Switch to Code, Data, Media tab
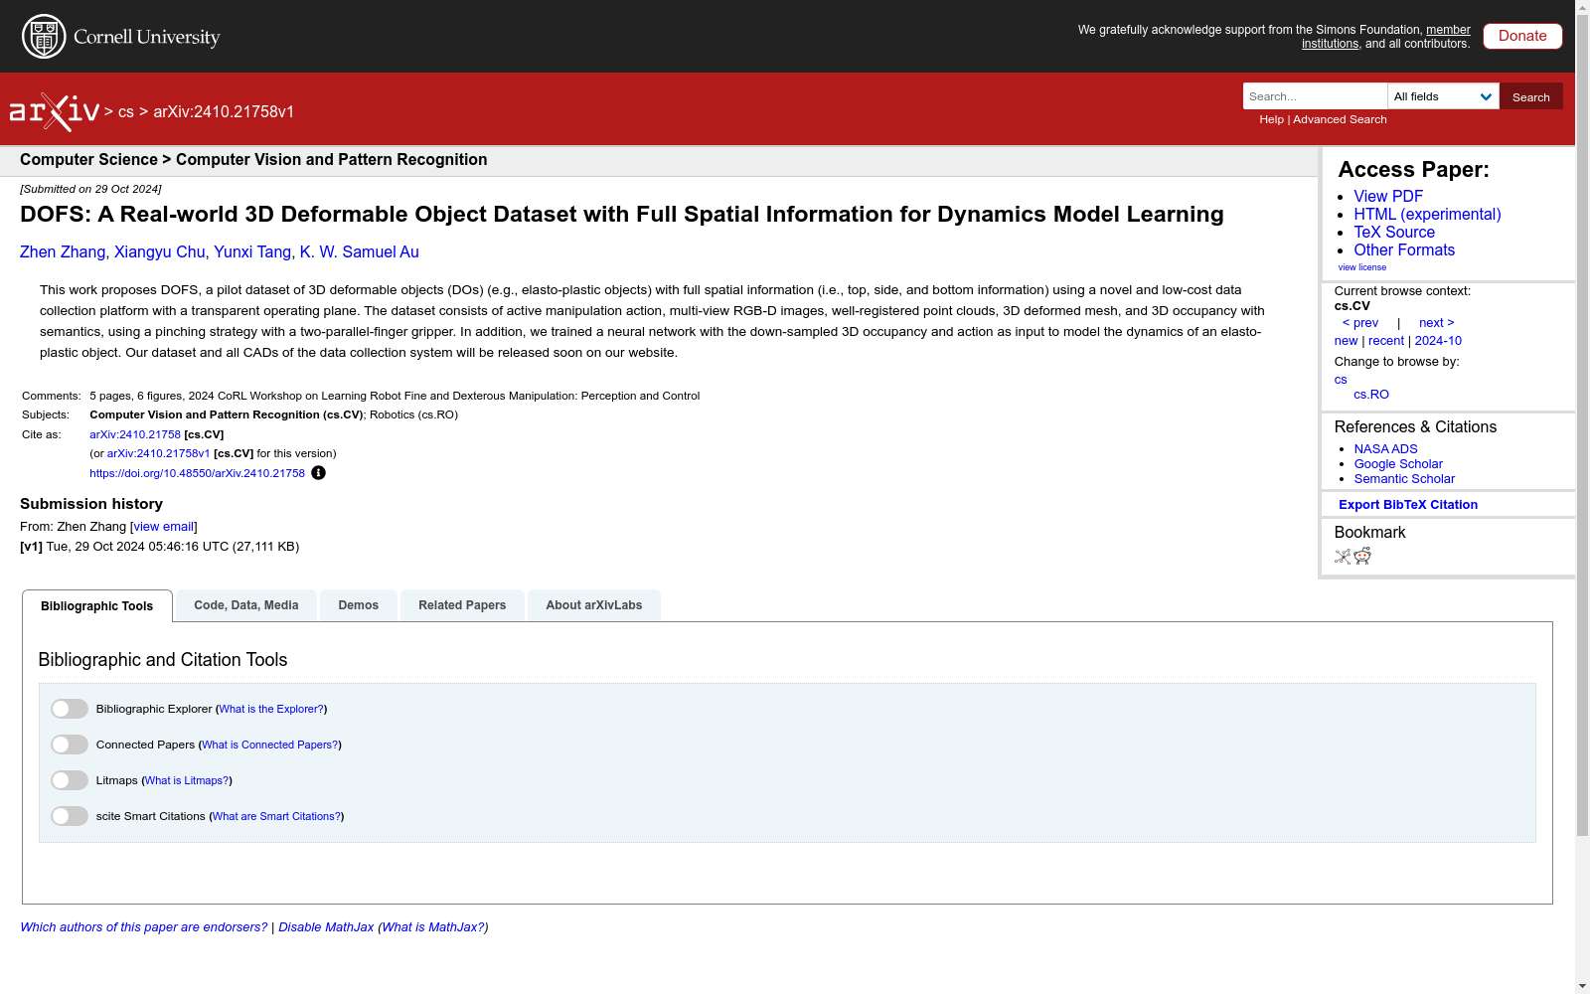 click(x=246, y=605)
